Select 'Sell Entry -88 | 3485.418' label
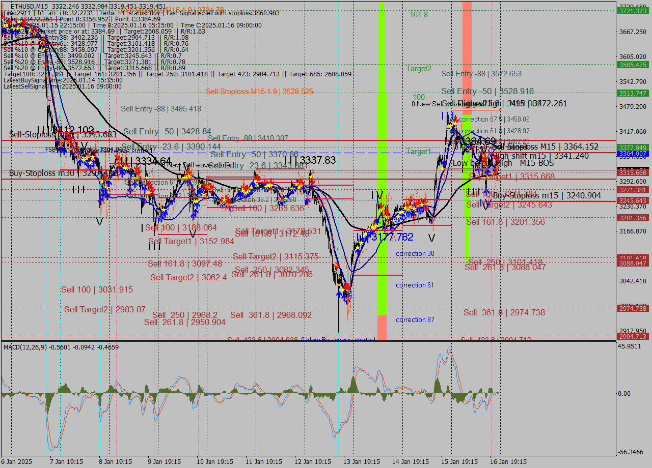 [161, 109]
